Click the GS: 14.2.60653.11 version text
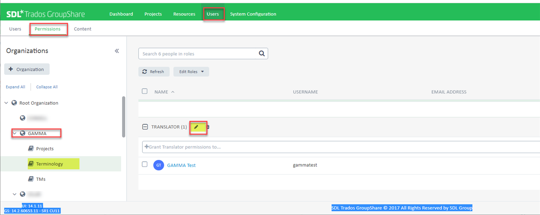Screen dimensions: 540x215 pos(32,211)
